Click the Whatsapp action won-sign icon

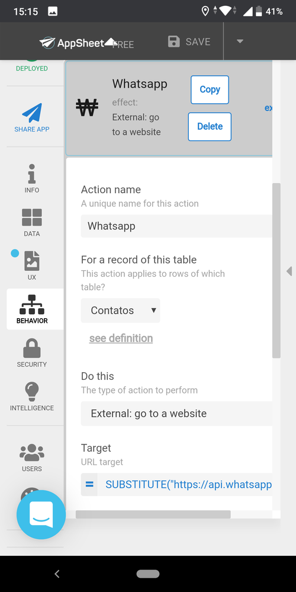pos(87,108)
